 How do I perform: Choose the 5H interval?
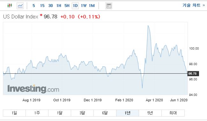67,6
